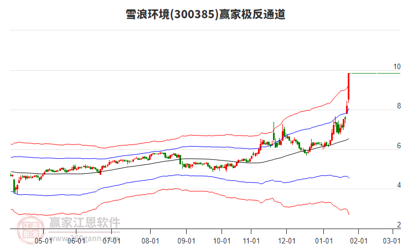Select the 11-01 date label on axis

point(251,241)
